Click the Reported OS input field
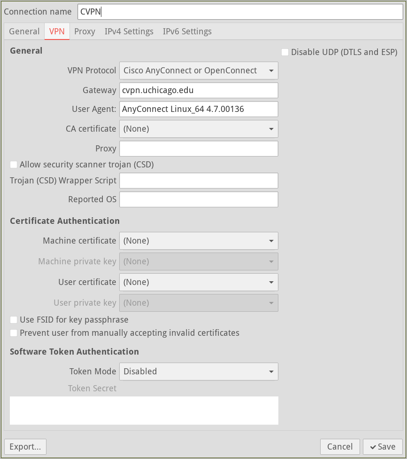 [199, 199]
